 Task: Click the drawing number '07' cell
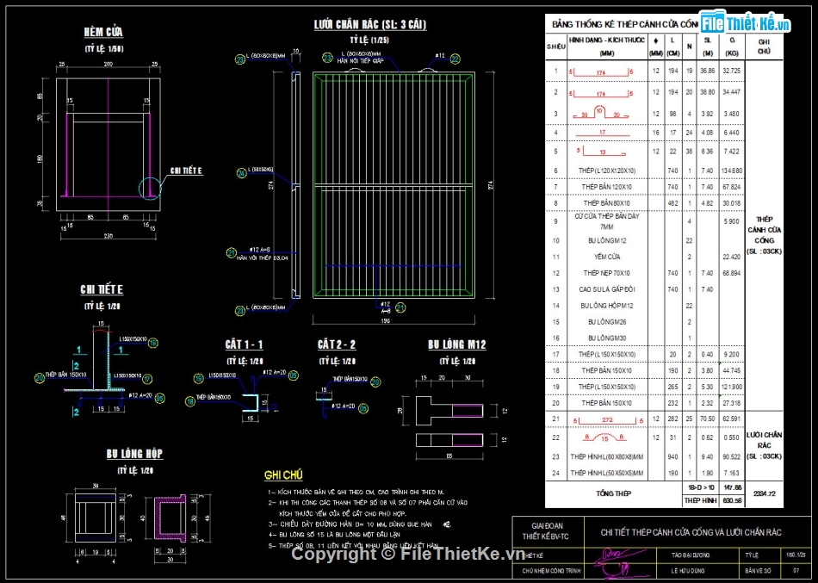[796, 571]
